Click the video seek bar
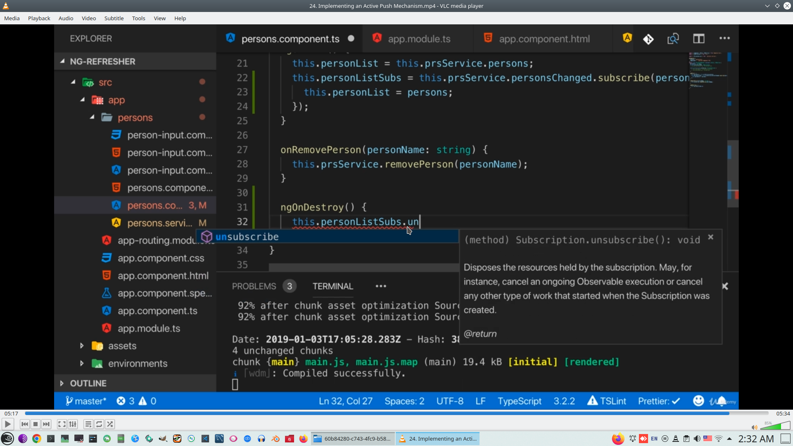This screenshot has height=446, width=793. pos(396,413)
